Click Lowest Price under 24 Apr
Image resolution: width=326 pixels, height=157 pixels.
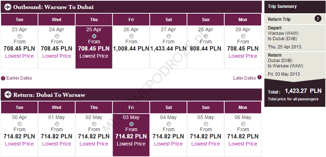pyautogui.click(x=57, y=56)
